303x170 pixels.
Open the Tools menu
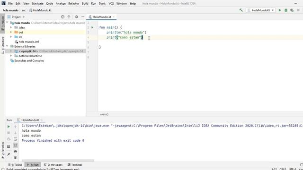(102, 3)
